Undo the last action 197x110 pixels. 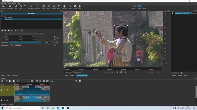(21, 7)
